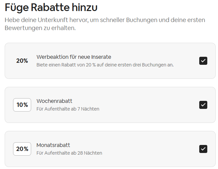The width and height of the screenshot is (218, 169).
Task: Click 'Für Aufenthalte ab 28 Nächten' text
Action: coord(69,153)
